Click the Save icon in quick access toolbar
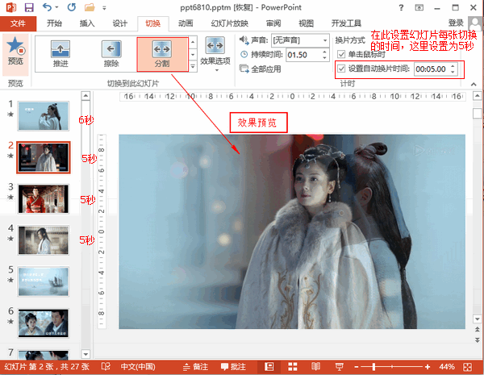The width and height of the screenshot is (484, 375). pos(29,7)
